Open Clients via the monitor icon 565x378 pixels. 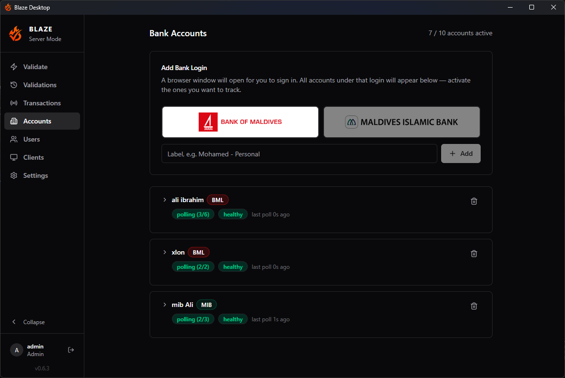tap(14, 157)
